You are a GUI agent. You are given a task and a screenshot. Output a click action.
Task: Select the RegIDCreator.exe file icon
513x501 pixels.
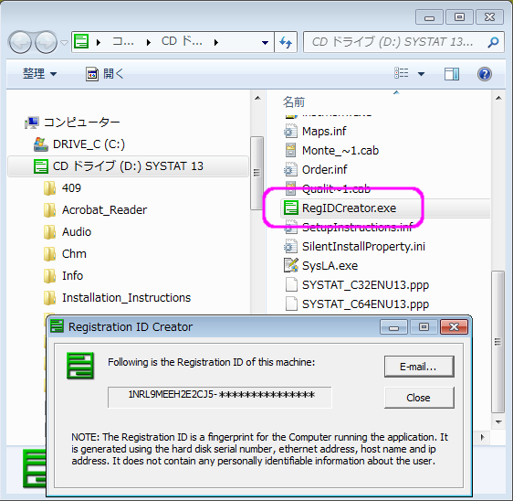[x=290, y=208]
